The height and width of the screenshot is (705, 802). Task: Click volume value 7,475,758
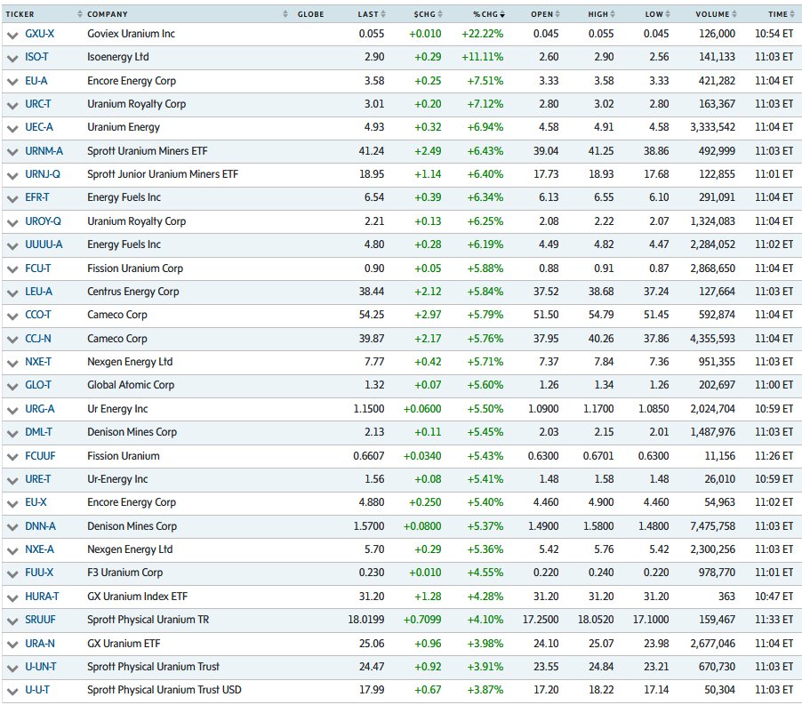(x=712, y=526)
